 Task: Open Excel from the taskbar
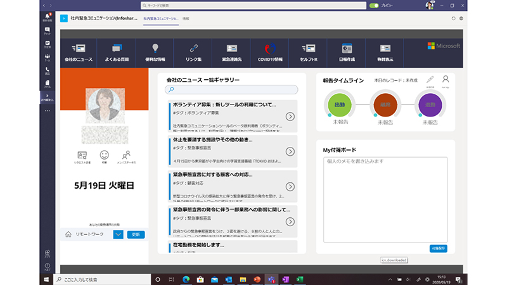300,279
